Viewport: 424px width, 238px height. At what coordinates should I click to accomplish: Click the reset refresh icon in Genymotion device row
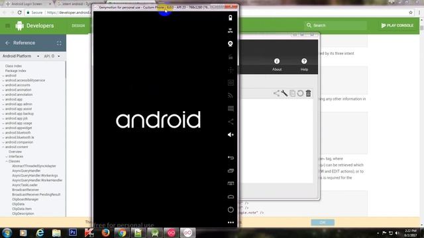click(x=300, y=93)
